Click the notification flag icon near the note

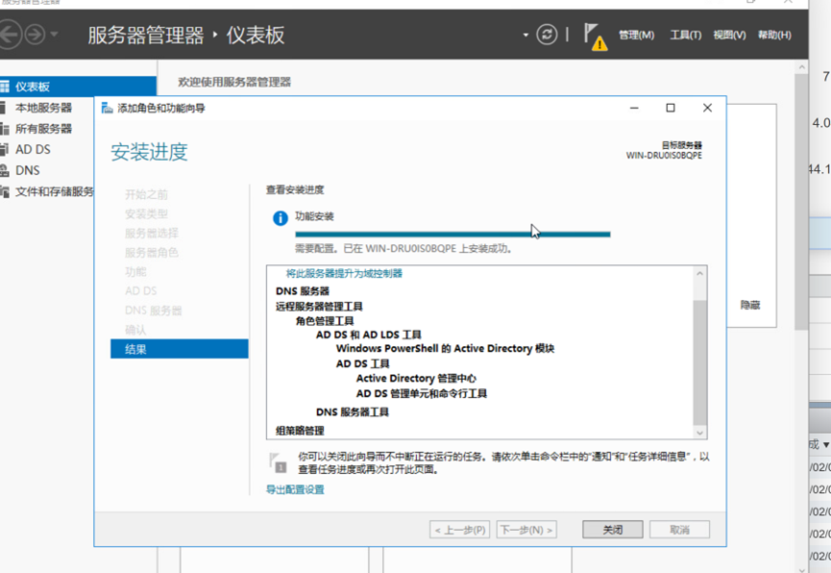click(x=279, y=462)
